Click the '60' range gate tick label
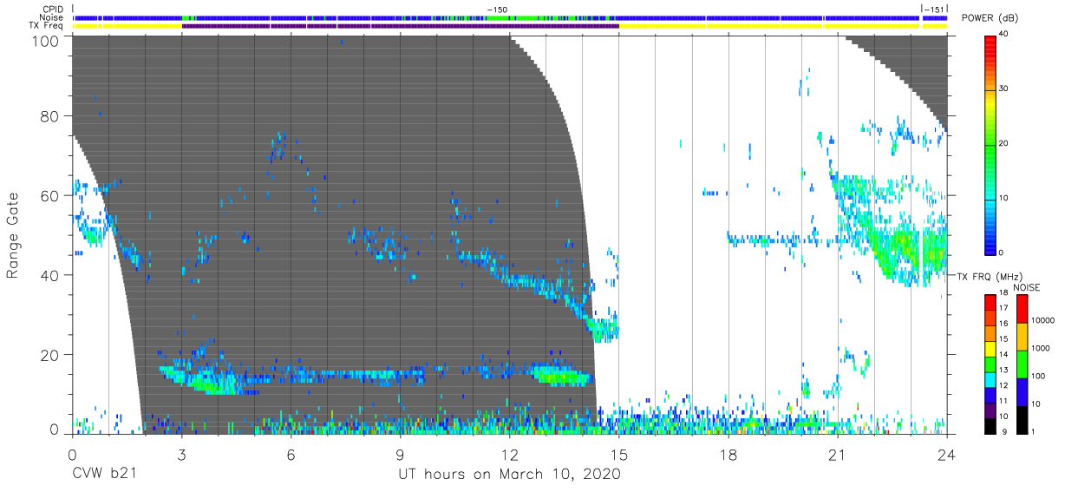 click(x=49, y=196)
